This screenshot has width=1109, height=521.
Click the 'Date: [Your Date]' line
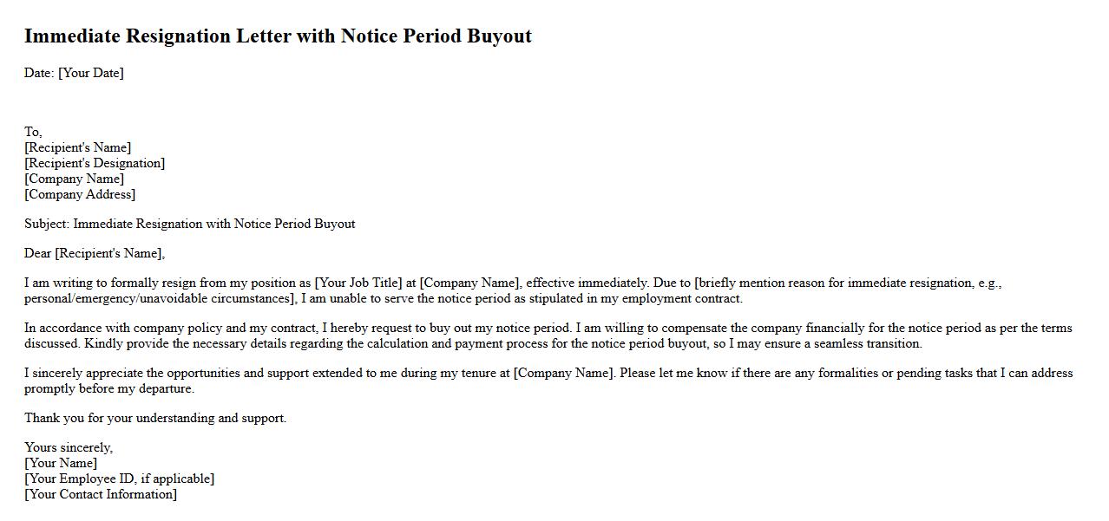coord(74,73)
